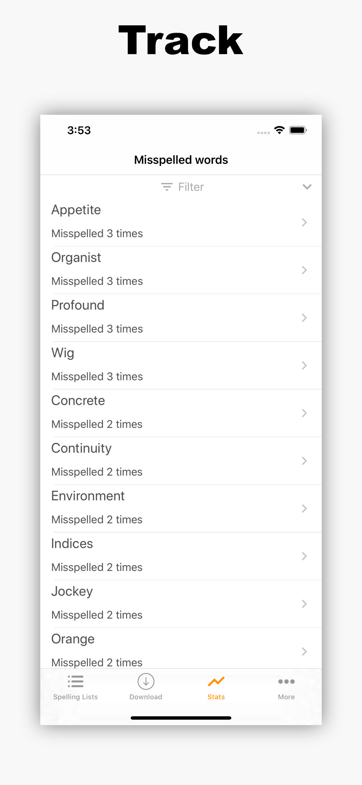Switch to the Spelling Lists tab label
The width and height of the screenshot is (362, 785).
75,697
